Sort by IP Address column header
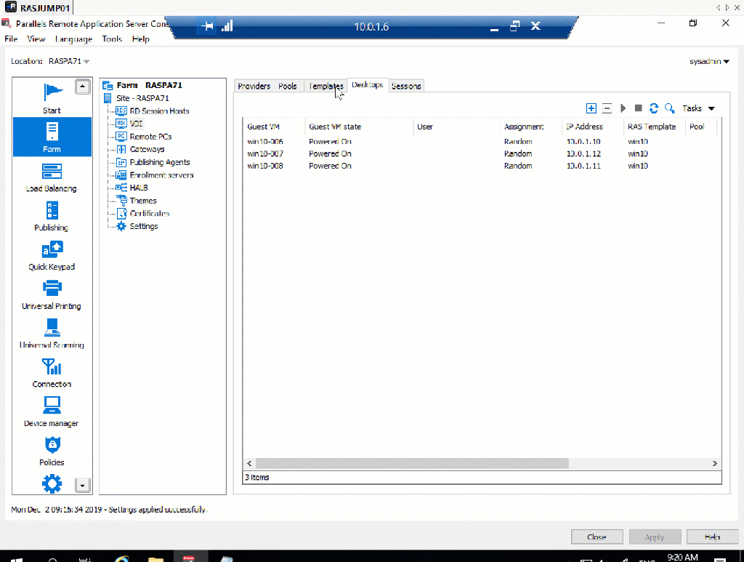This screenshot has height=562, width=744. [592, 127]
